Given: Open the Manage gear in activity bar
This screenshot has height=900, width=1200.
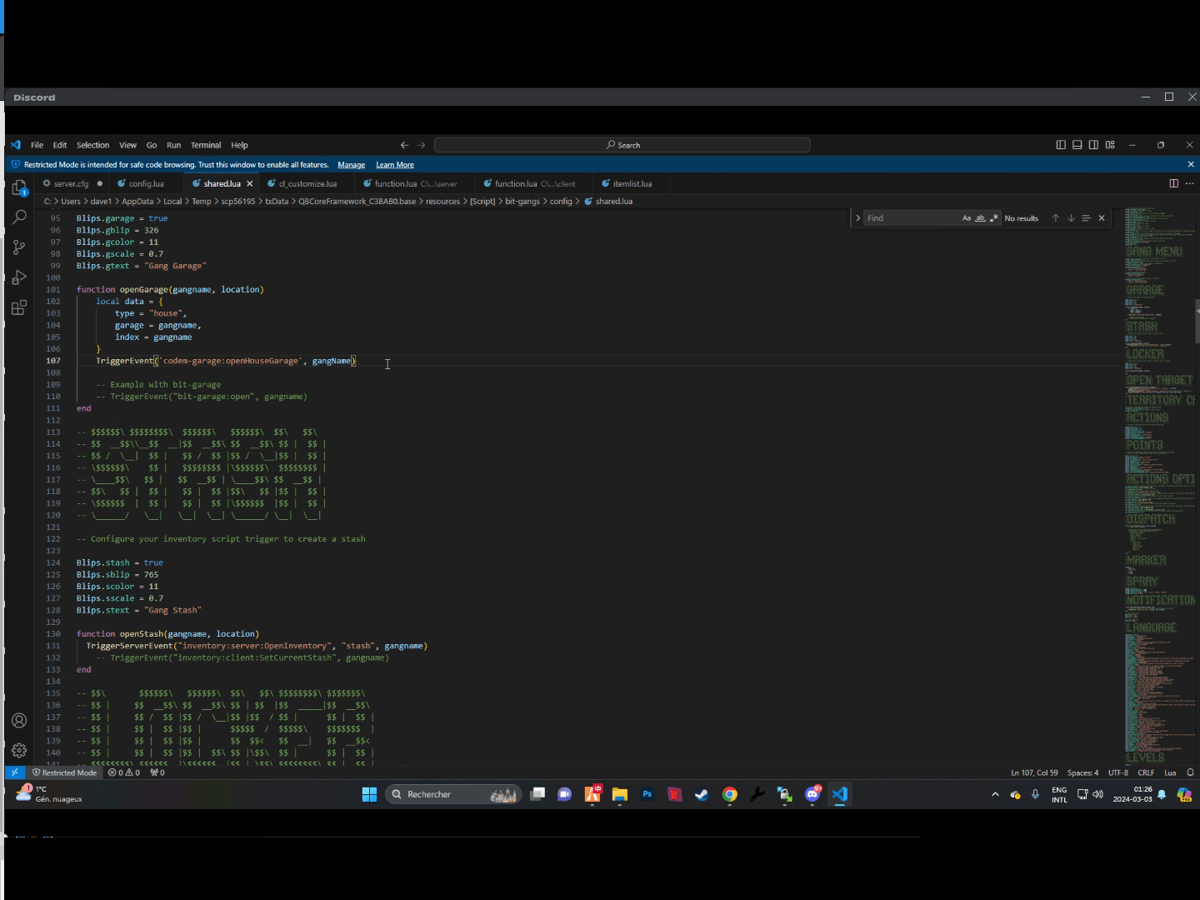Looking at the screenshot, I should point(19,751).
